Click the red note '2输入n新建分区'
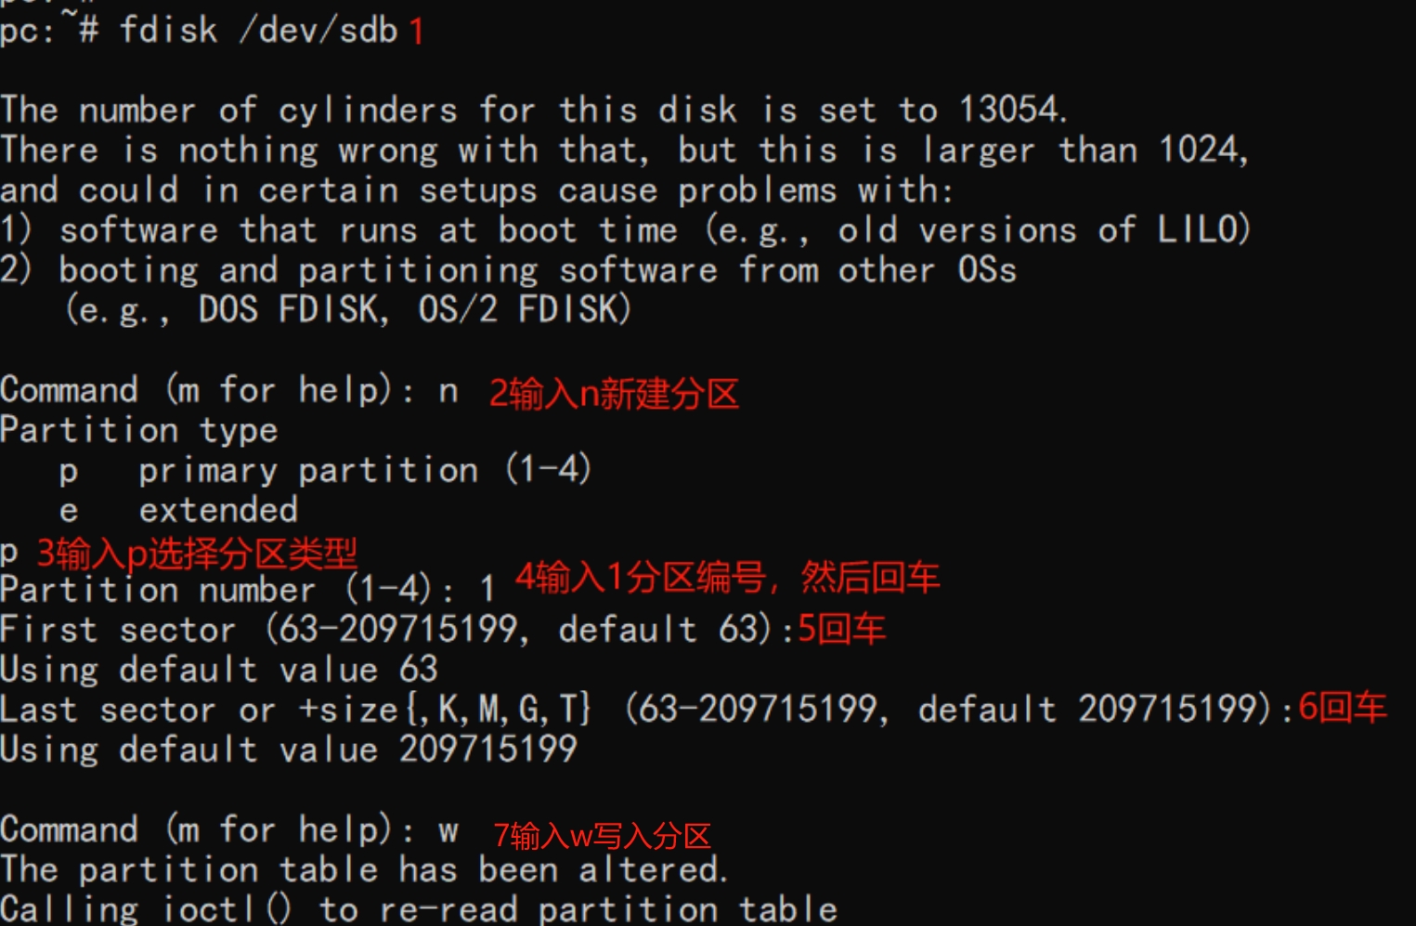Screen dimensions: 1416x926 pos(614,395)
